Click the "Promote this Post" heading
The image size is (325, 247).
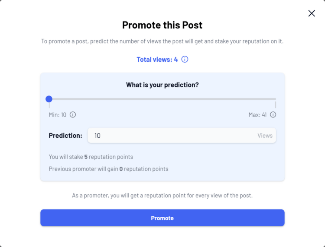[x=162, y=25]
